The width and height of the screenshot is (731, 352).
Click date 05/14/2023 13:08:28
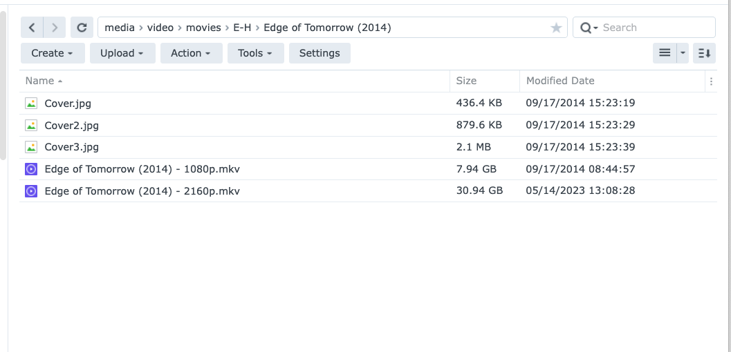click(x=580, y=190)
